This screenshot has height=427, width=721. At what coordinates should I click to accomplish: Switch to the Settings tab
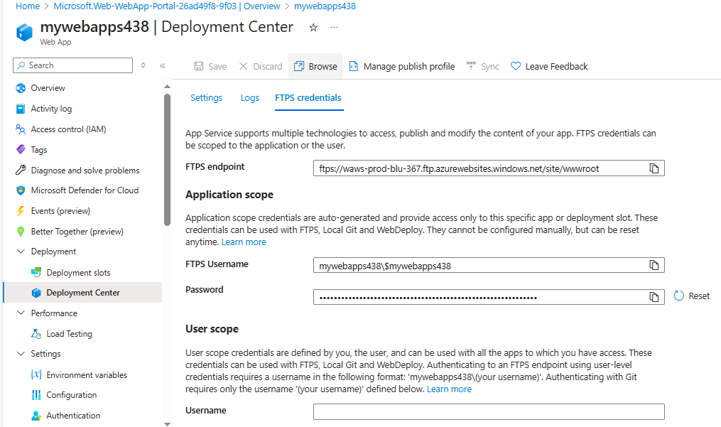(x=207, y=97)
